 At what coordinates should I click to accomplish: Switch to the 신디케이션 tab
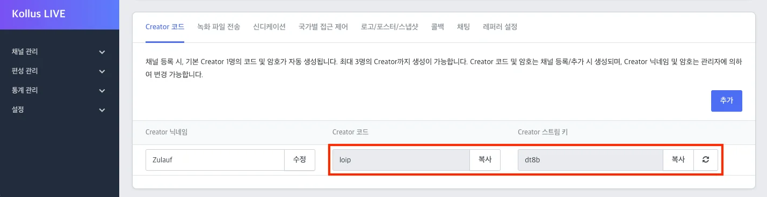click(269, 27)
